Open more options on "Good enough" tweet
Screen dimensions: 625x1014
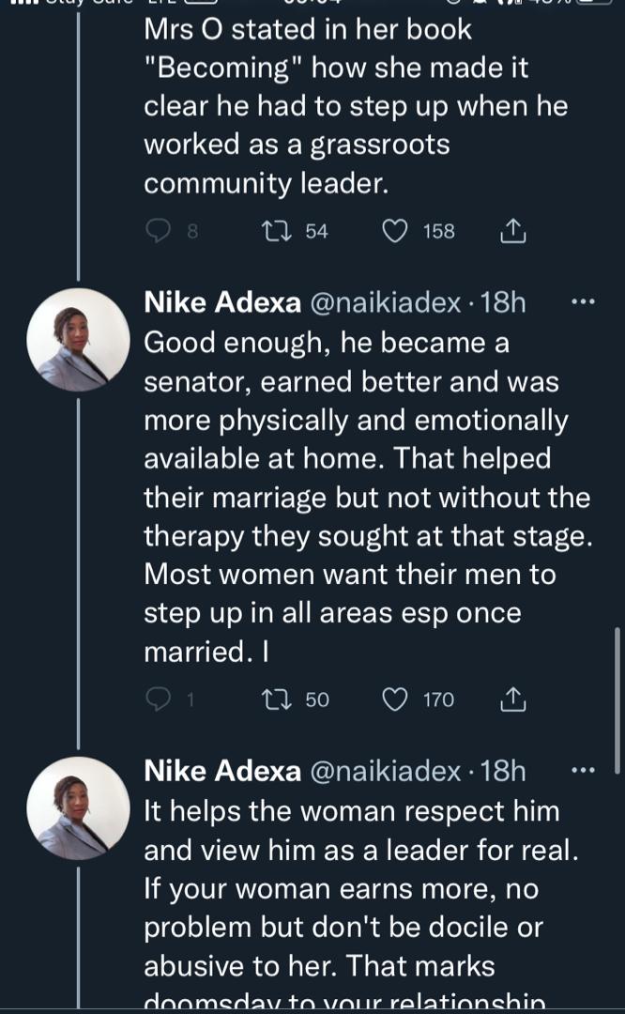click(583, 302)
